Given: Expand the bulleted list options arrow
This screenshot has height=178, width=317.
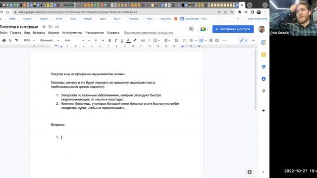Looking at the screenshot, I should 196,41.
